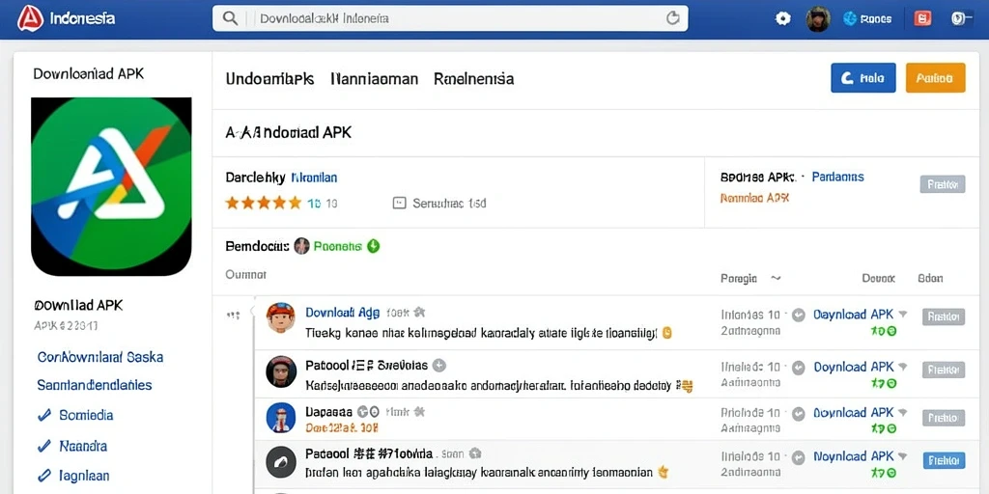The image size is (989, 494).
Task: Click the yellow emoji ending the first comment
Action: click(x=667, y=332)
